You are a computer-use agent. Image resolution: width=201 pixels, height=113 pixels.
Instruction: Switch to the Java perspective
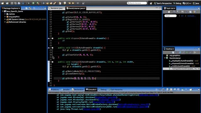pyautogui.click(x=196, y=3)
